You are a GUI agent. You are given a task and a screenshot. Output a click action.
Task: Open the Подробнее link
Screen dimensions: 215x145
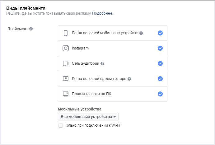tap(102, 13)
